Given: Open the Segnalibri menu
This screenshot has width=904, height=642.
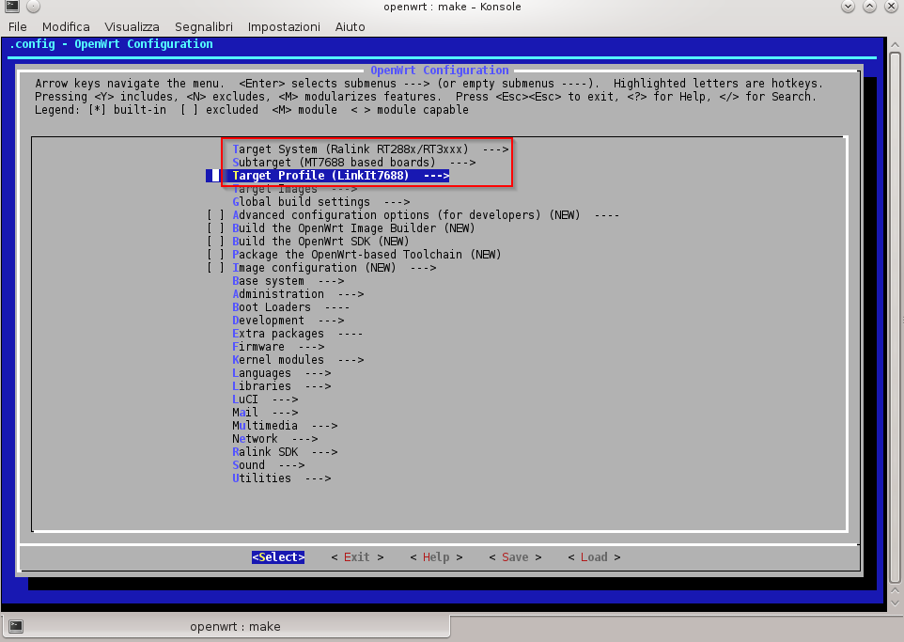Looking at the screenshot, I should (204, 26).
